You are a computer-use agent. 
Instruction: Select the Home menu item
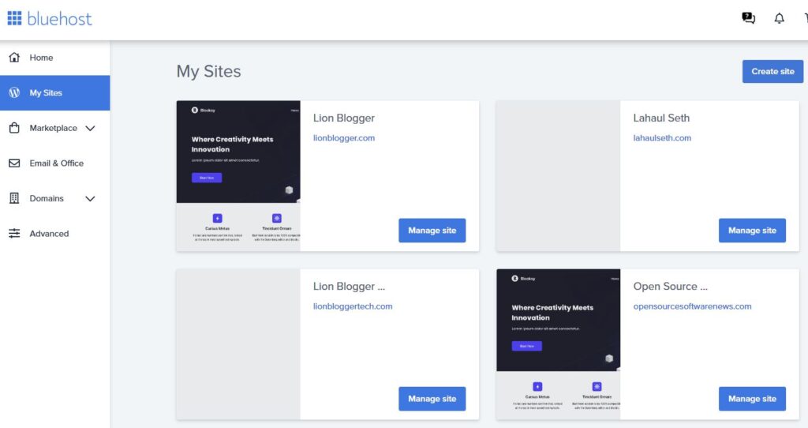(41, 58)
